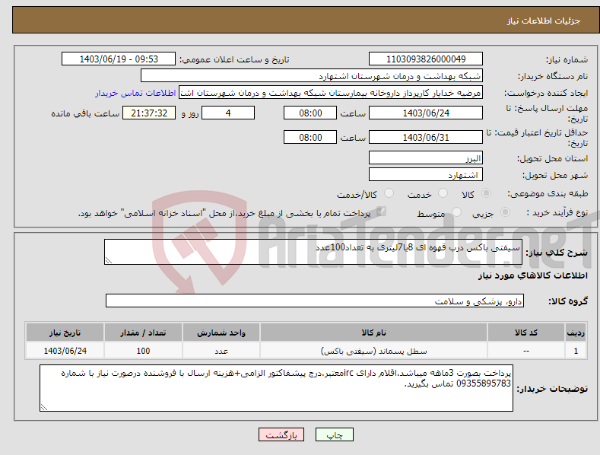Click the delivery province البرز field

point(426,157)
